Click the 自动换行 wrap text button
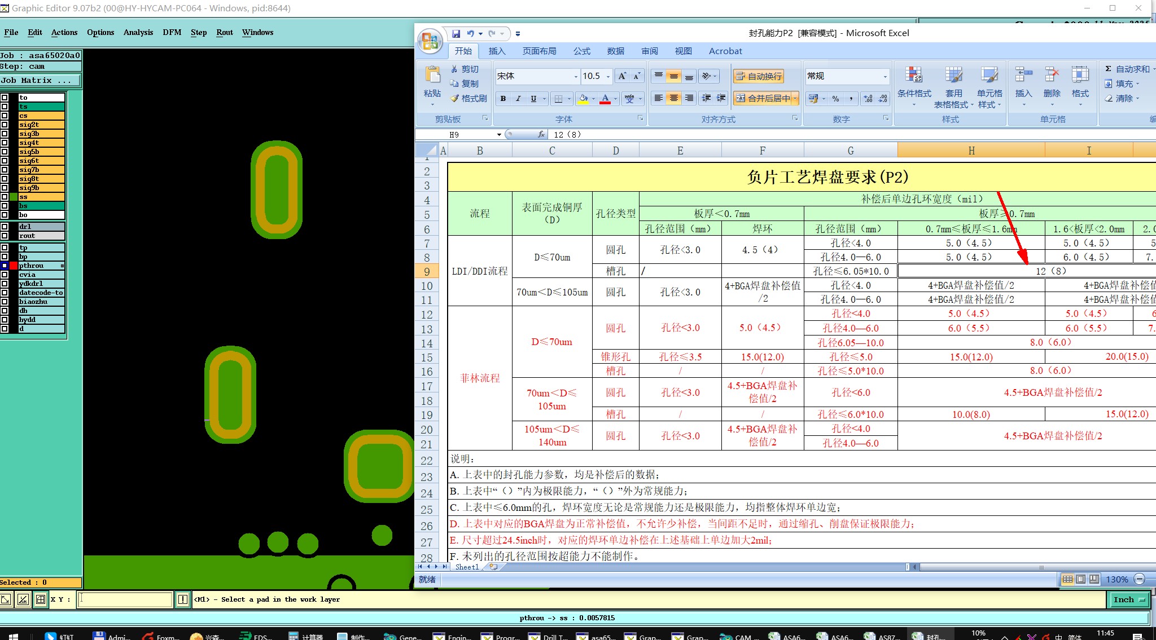Image resolution: width=1156 pixels, height=640 pixels. coord(759,76)
